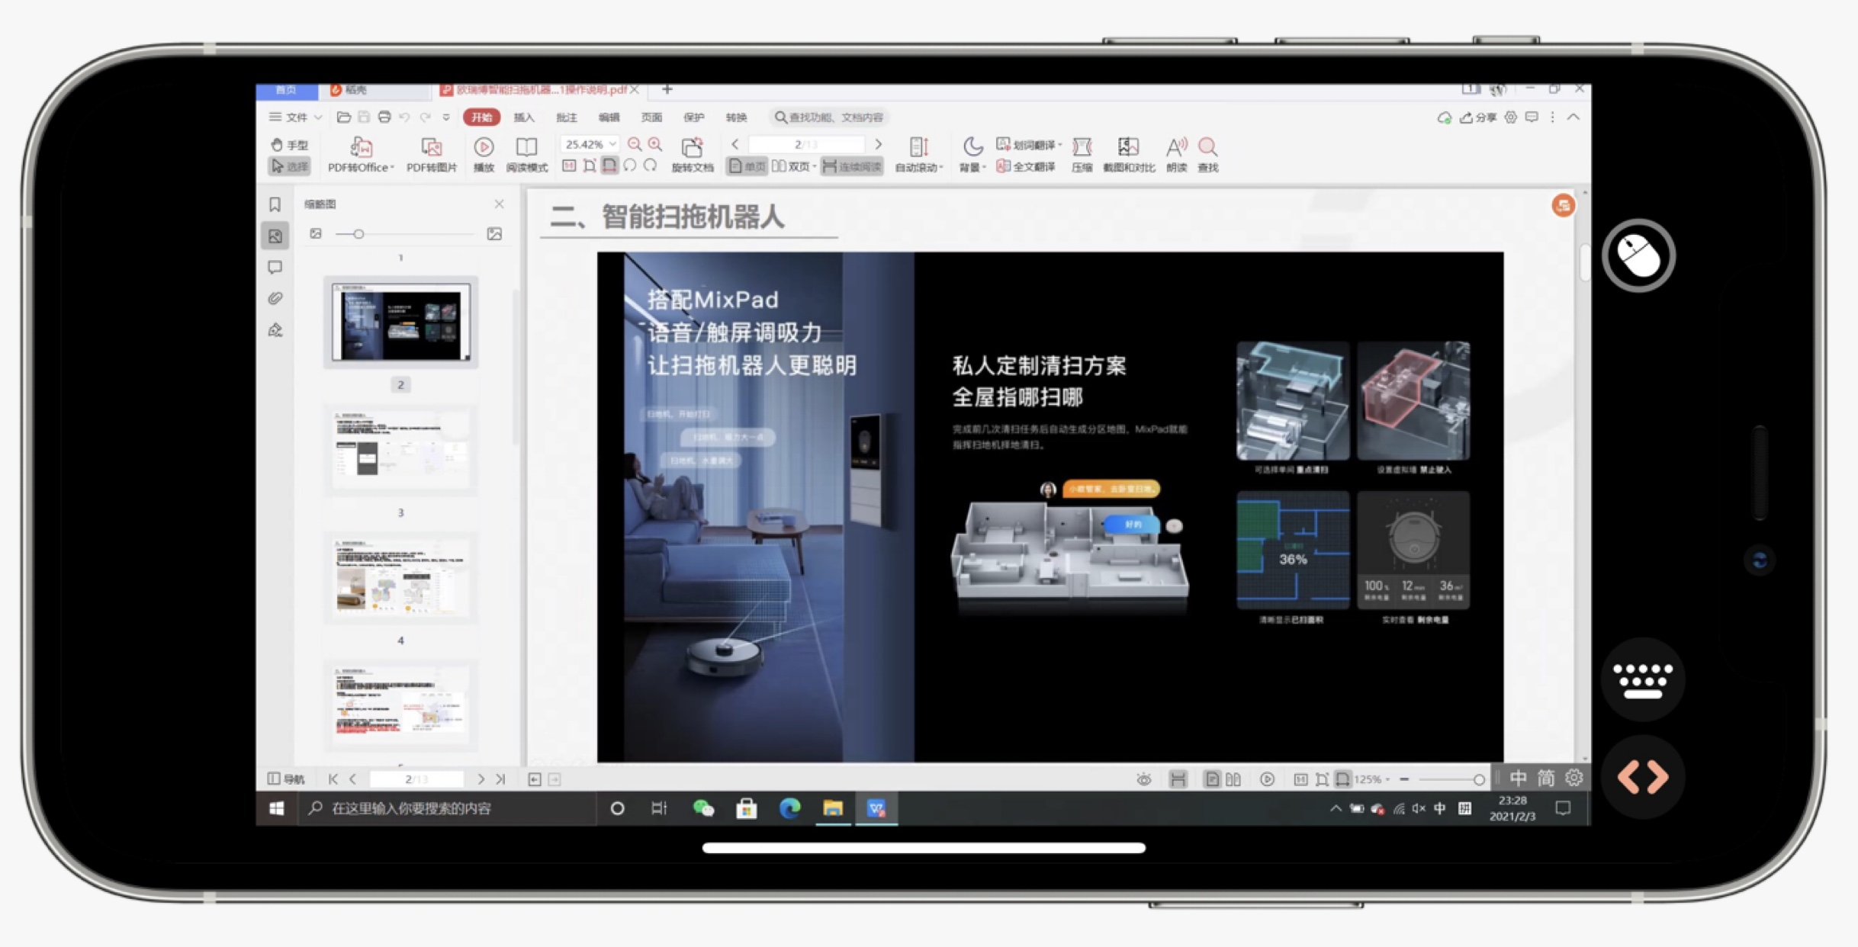Click the 朗读 read aloud tool
Viewport: 1858px width, 947px height.
[1177, 155]
